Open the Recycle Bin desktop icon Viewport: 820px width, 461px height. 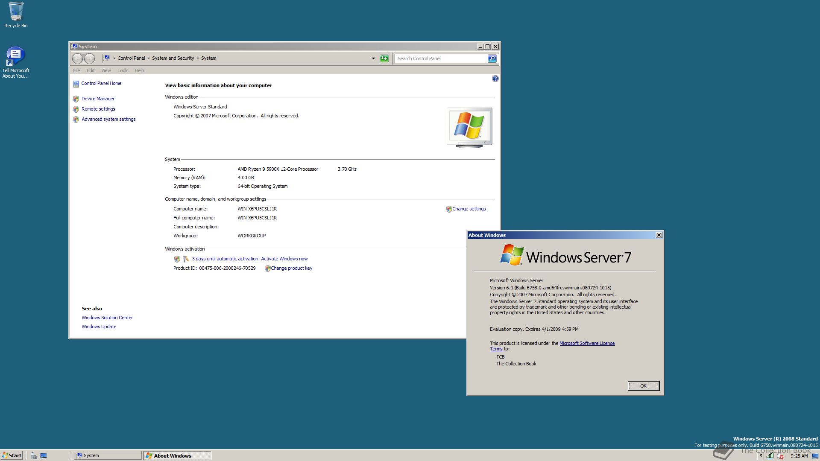point(16,15)
